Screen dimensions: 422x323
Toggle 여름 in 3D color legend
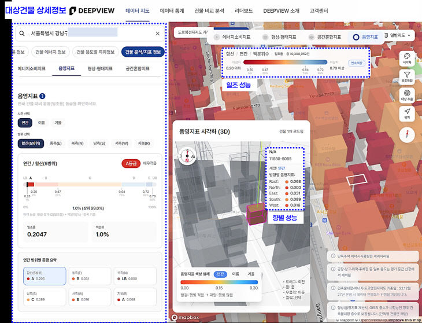click(x=235, y=274)
